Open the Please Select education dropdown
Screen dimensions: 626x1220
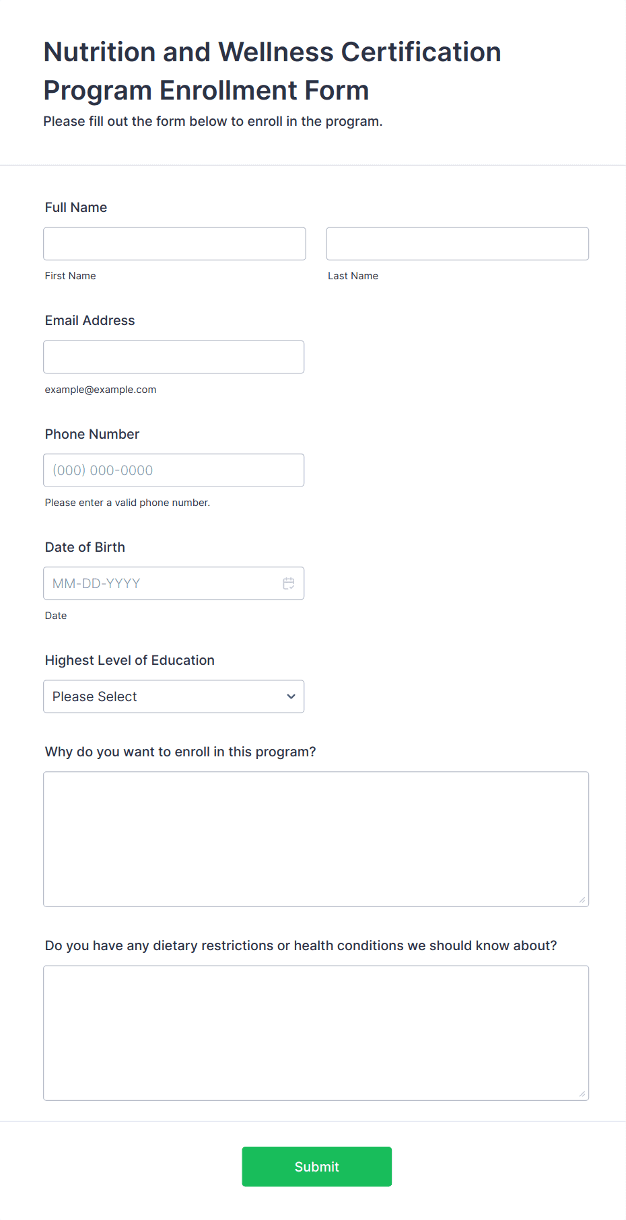[174, 696]
